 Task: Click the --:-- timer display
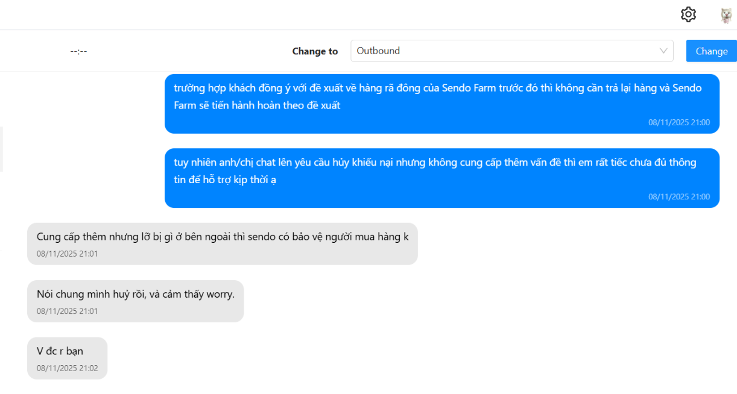tap(78, 51)
